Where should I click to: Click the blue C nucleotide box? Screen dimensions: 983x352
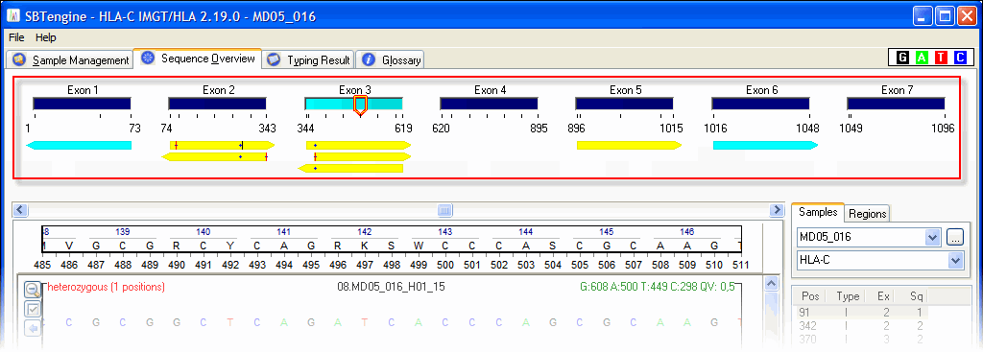pos(960,58)
